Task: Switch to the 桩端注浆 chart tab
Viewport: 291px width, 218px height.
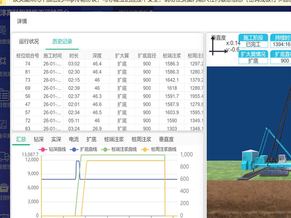Action: click(114, 139)
